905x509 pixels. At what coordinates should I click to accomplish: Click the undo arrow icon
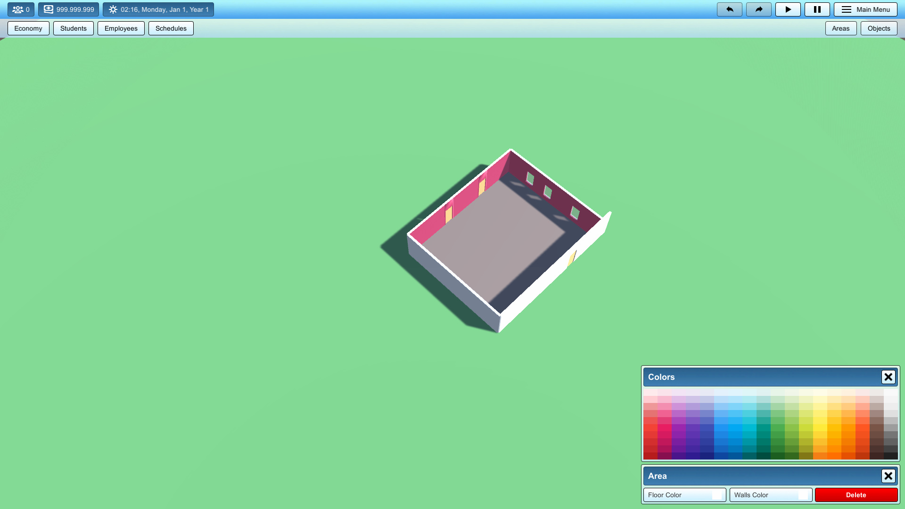(x=730, y=9)
